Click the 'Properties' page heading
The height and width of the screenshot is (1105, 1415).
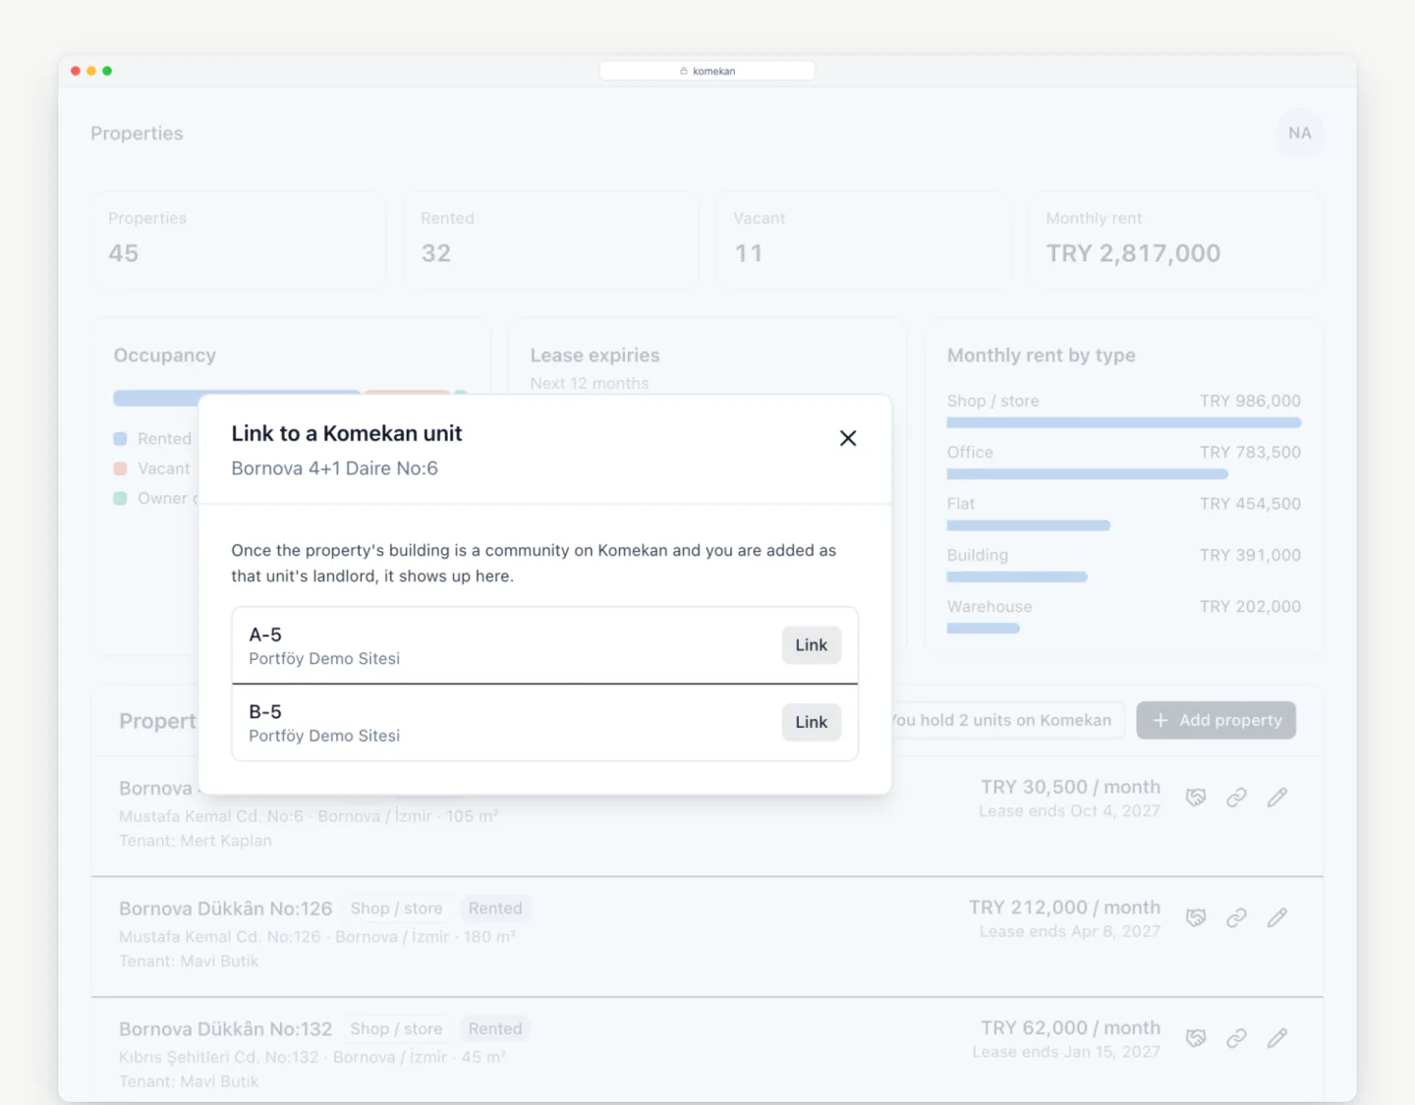click(x=137, y=134)
